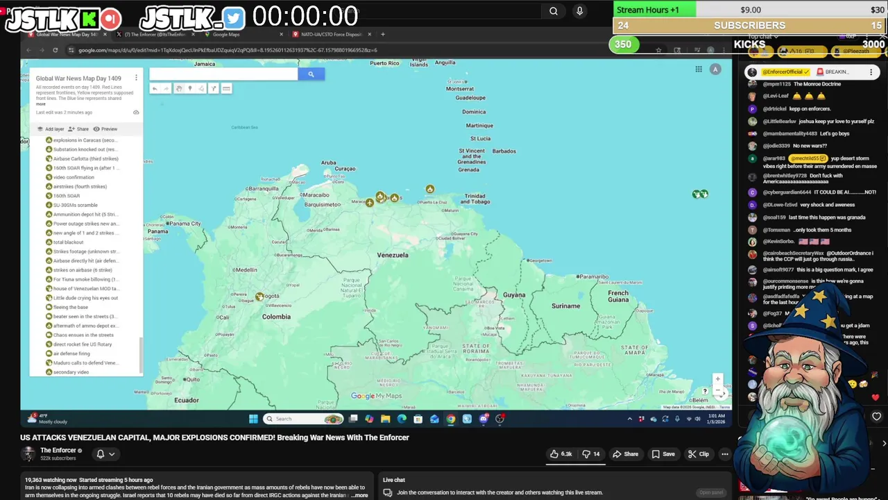888x500 pixels.
Task: Click the map editor redo arrow
Action: (x=166, y=88)
